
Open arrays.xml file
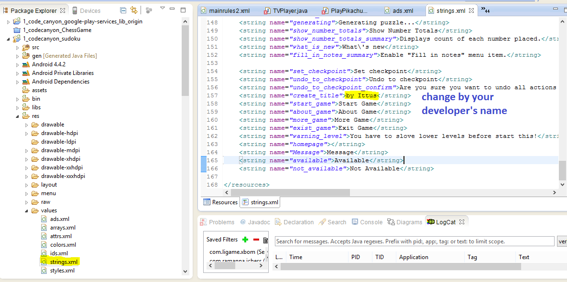click(63, 228)
